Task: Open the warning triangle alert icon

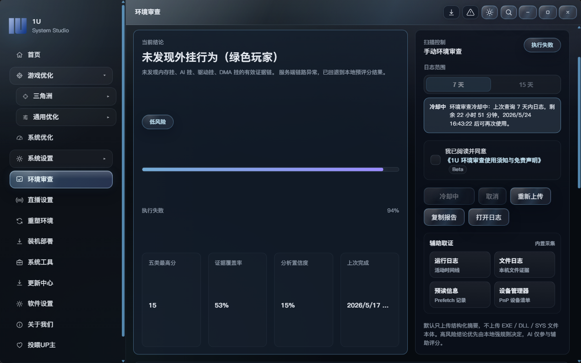Action: tap(470, 12)
